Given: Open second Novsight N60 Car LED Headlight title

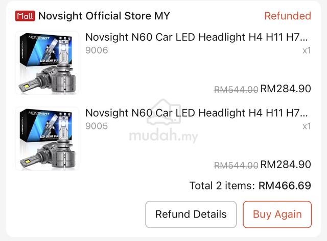Looking at the screenshot, I should 196,113.
